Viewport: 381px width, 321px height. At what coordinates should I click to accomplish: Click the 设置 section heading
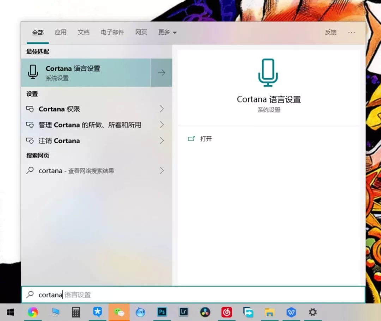32,94
